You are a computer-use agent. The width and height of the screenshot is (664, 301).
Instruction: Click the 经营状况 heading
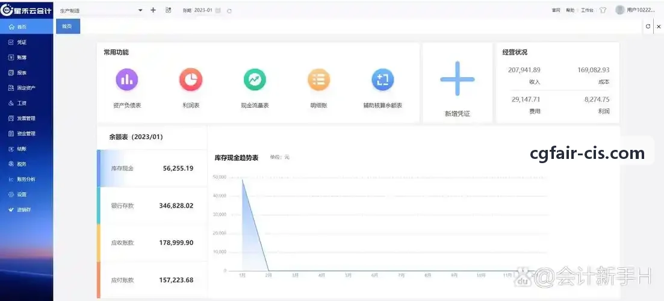tap(515, 52)
